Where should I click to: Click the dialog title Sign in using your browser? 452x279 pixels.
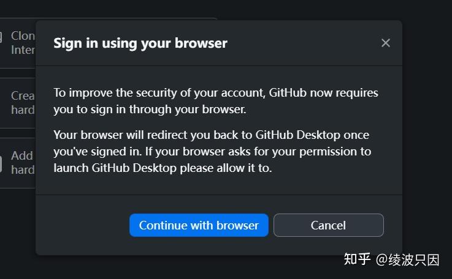tap(140, 43)
